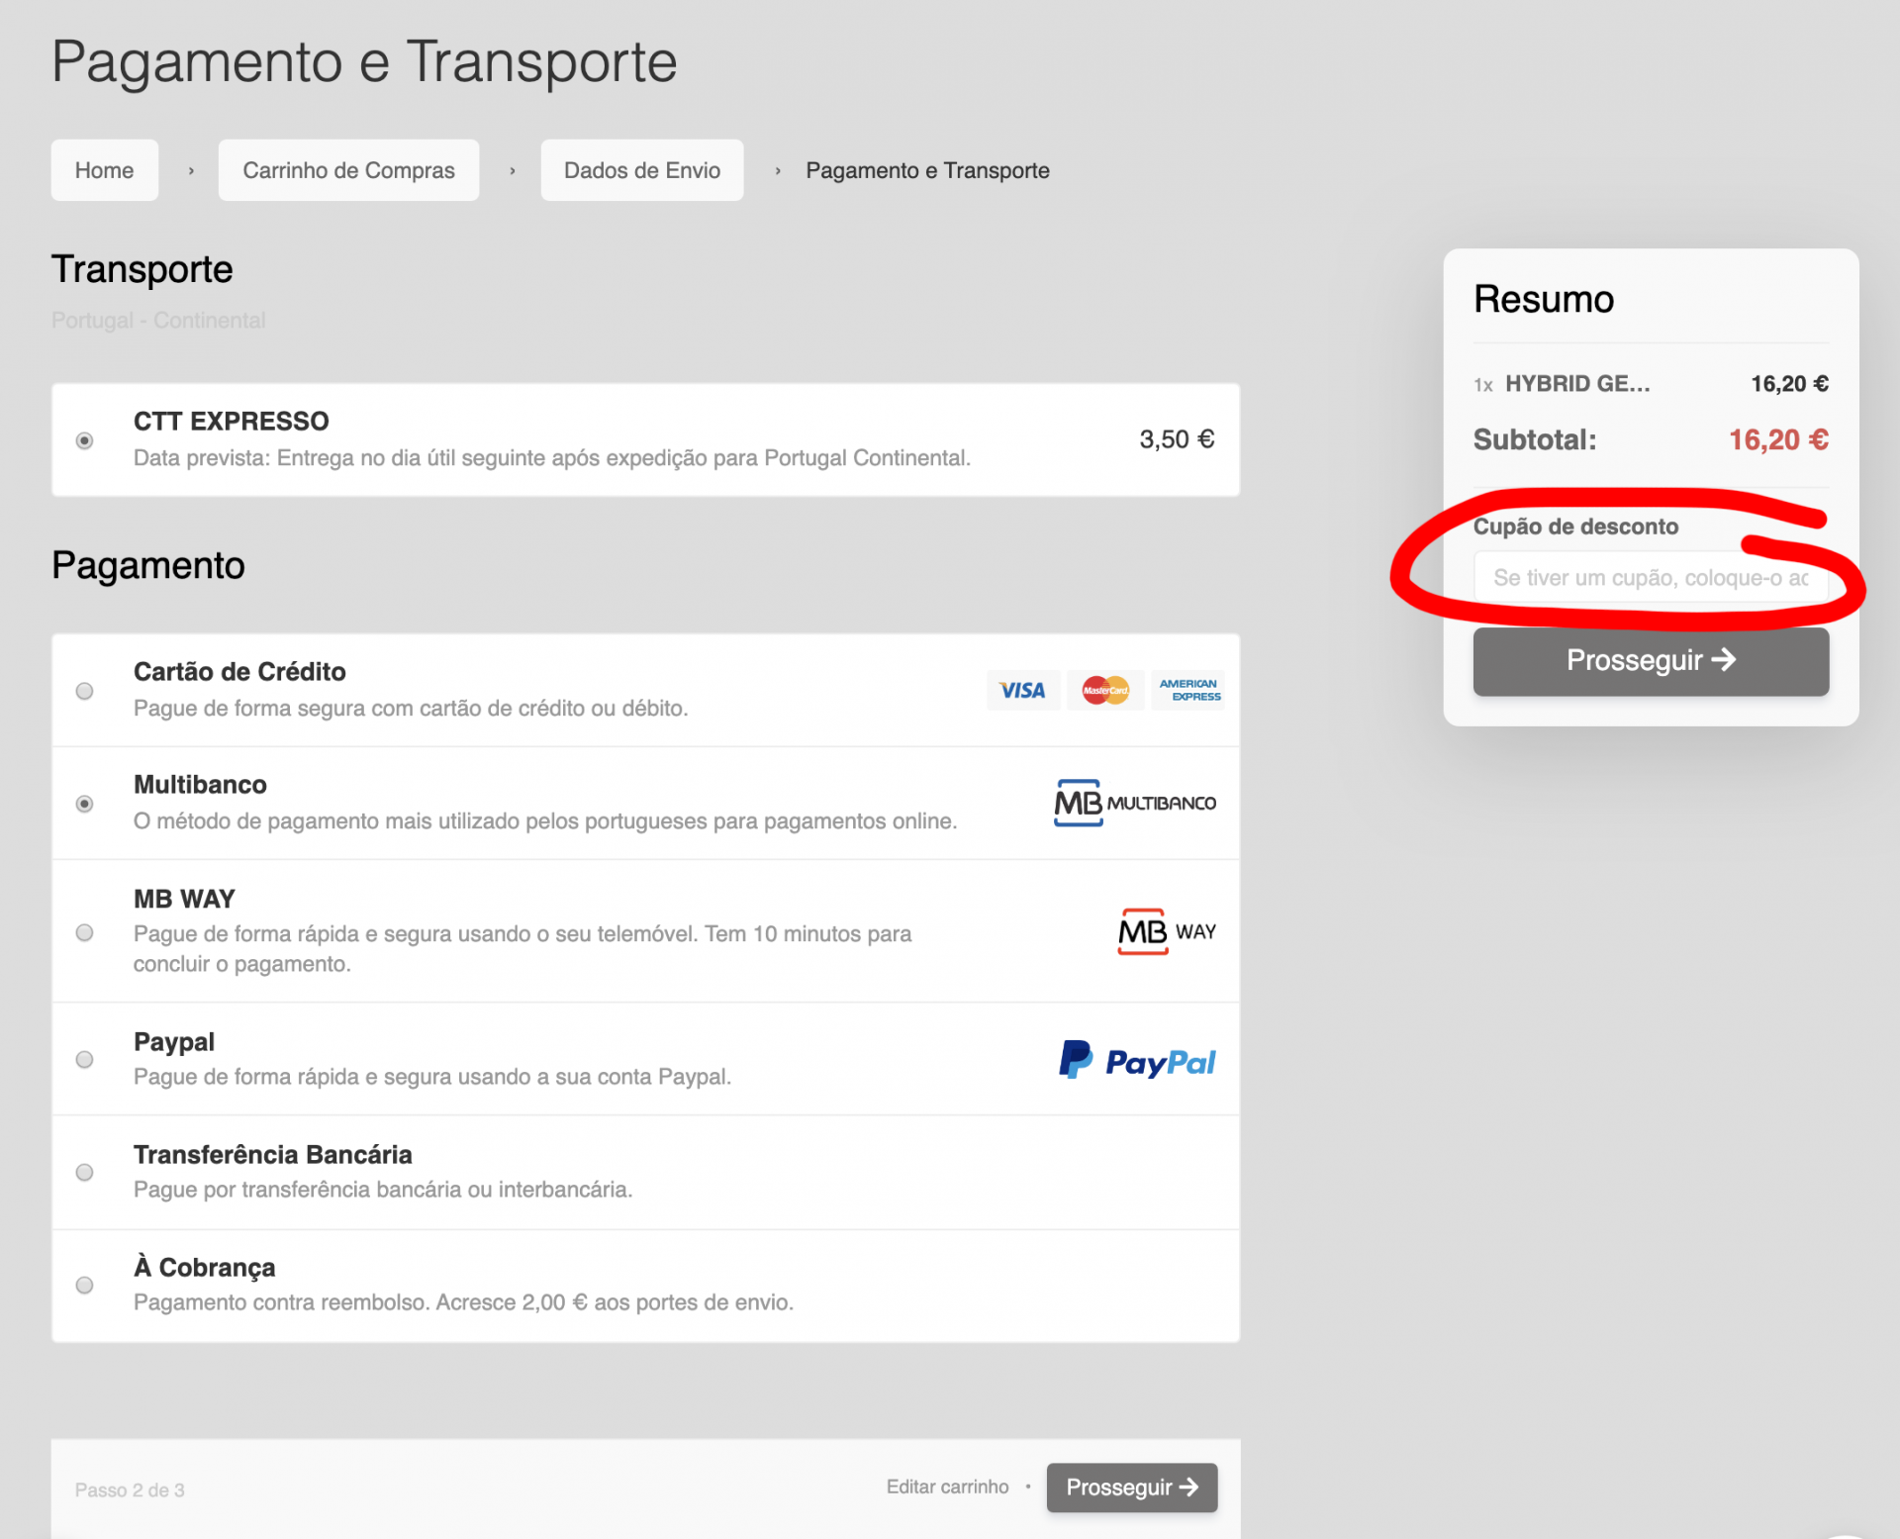
Task: Click the Multibanco logo
Action: 1135,803
